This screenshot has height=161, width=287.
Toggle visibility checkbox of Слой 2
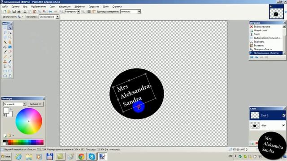coord(284,115)
